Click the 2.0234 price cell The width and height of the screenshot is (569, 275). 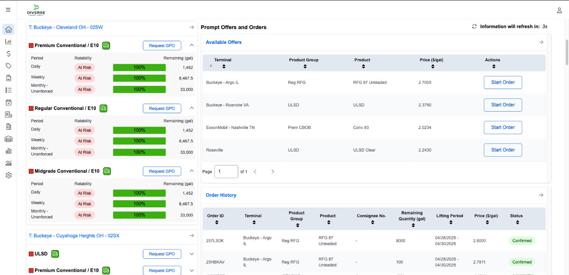(x=425, y=127)
